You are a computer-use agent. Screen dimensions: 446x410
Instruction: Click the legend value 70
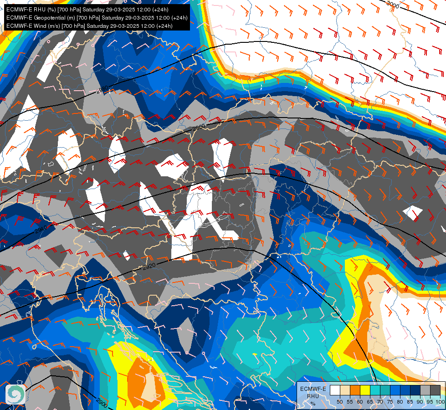click(x=380, y=402)
